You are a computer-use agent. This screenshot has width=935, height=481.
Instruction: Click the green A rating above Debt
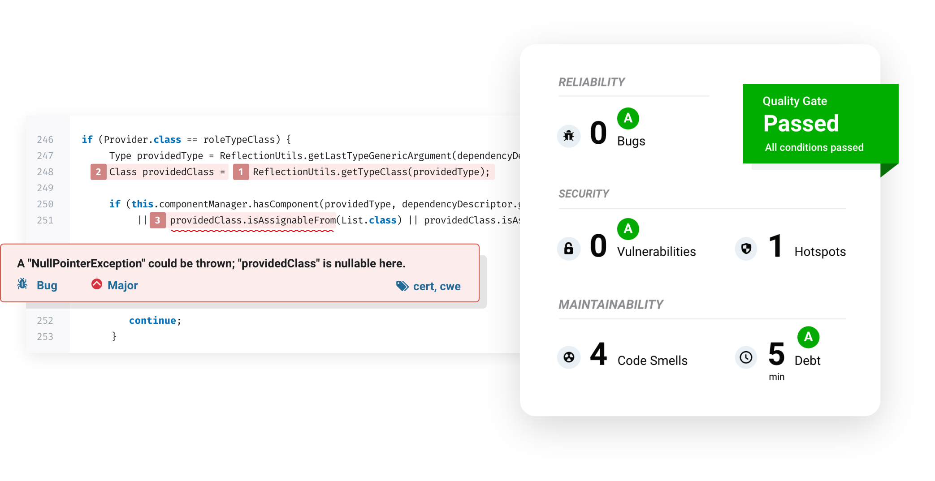click(x=808, y=337)
